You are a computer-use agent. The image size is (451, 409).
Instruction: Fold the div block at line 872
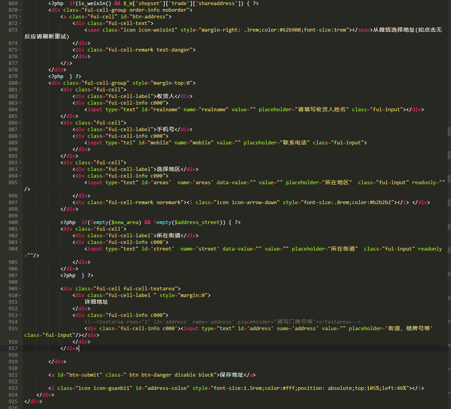(x=20, y=23)
